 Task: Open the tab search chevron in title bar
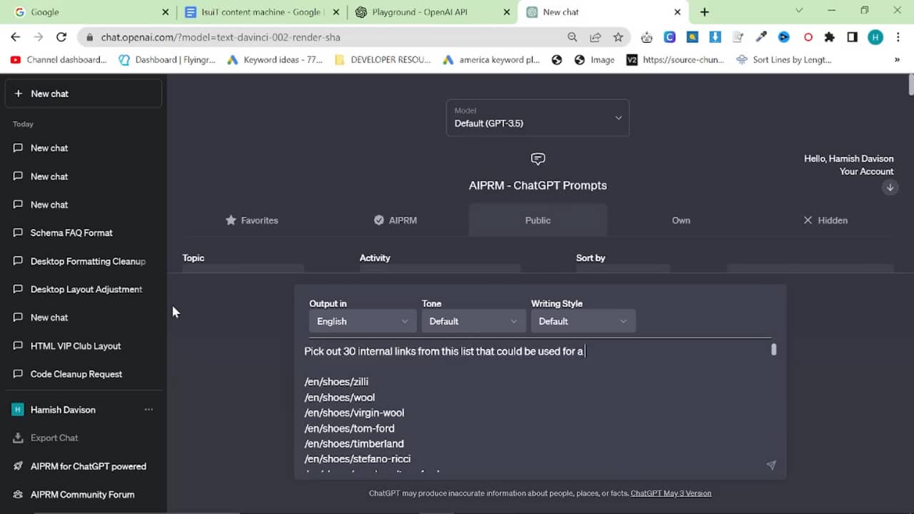click(799, 11)
